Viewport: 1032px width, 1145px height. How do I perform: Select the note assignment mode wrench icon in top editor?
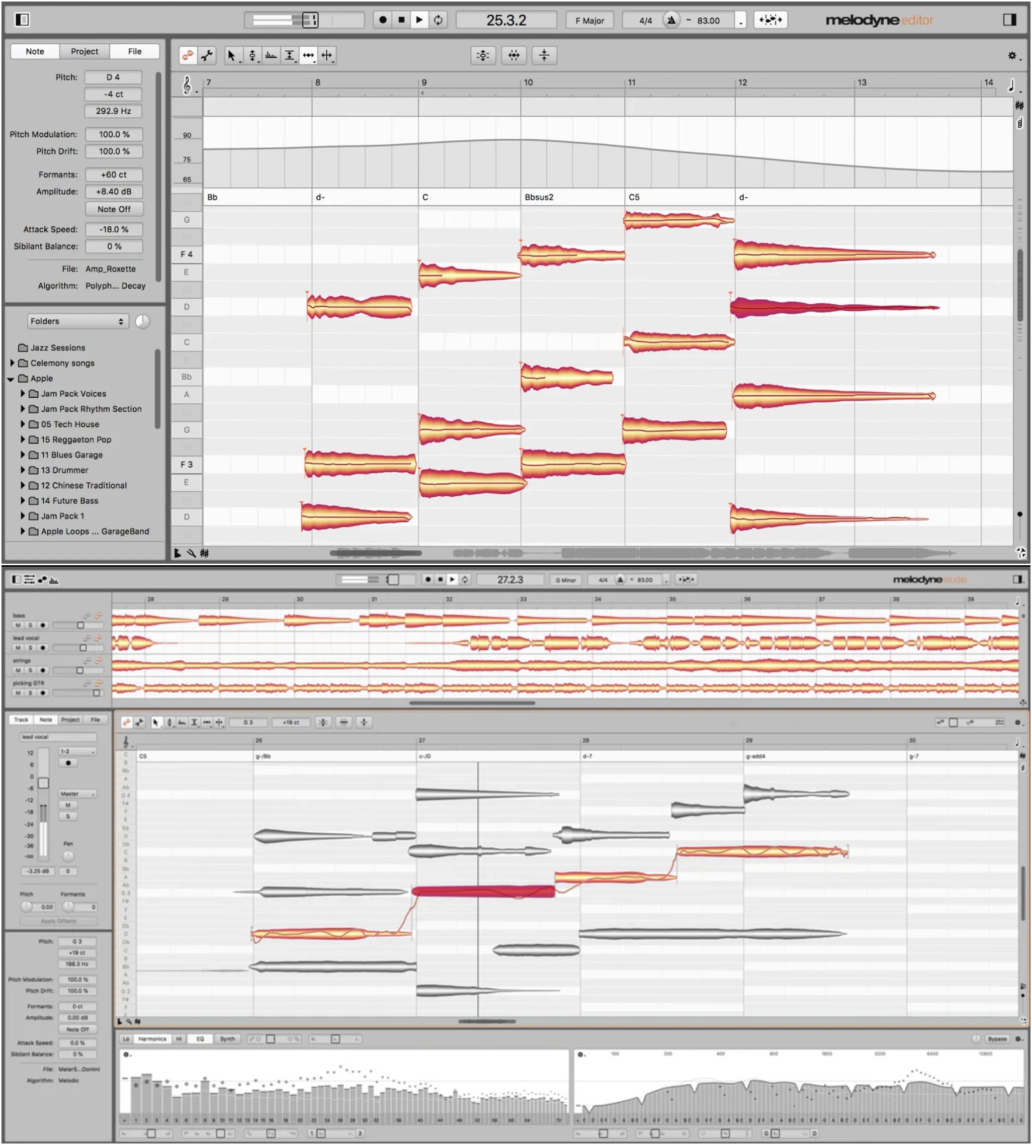tap(207, 55)
